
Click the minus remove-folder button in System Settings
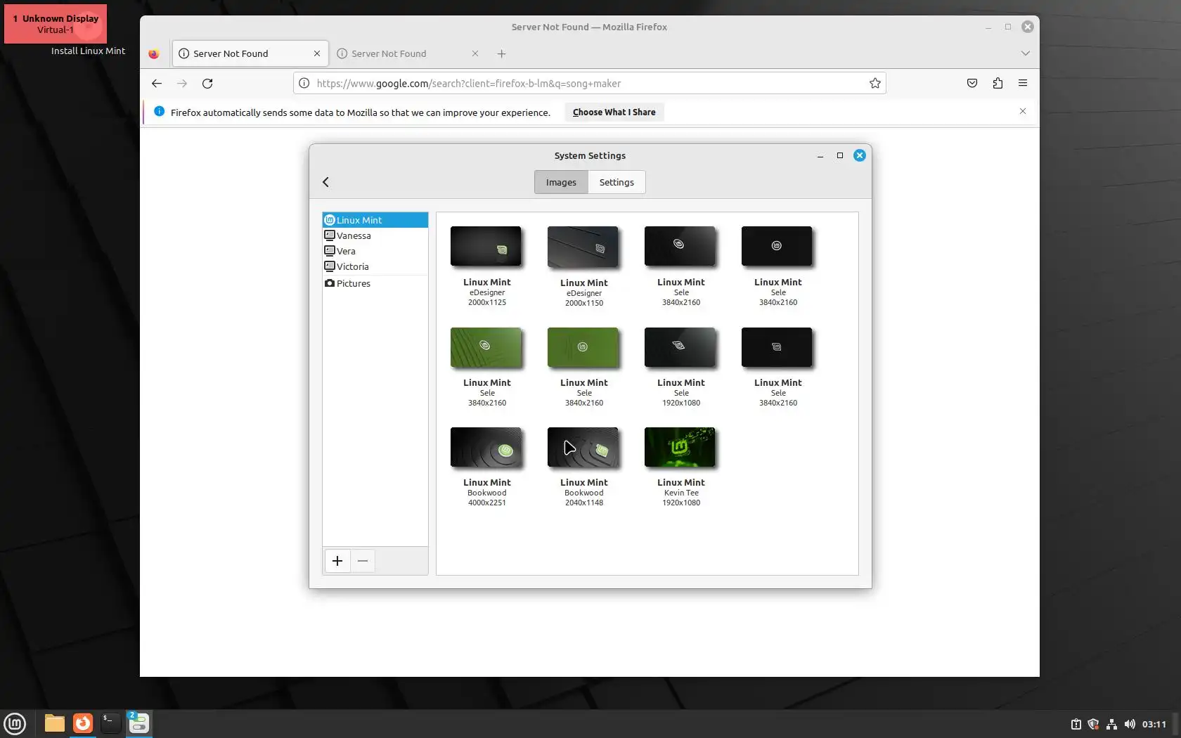[363, 561]
